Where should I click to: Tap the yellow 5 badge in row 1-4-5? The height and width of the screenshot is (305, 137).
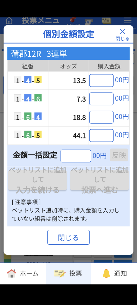(38, 80)
